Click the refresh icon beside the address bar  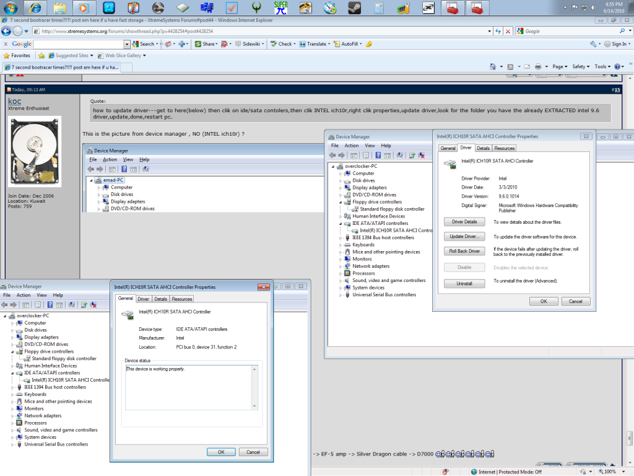click(x=498, y=31)
